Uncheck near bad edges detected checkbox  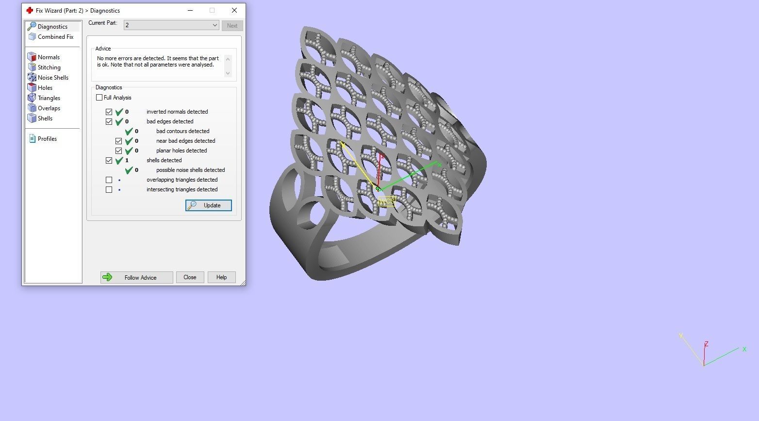tap(119, 141)
